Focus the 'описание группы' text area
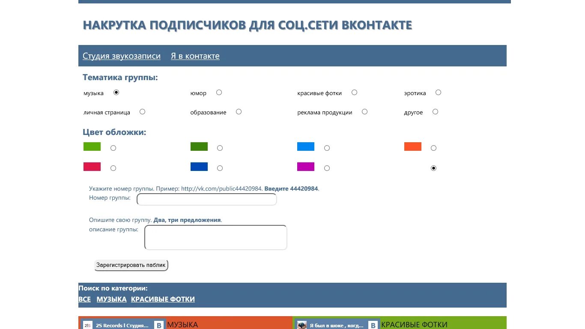This screenshot has height=329, width=585. tap(216, 237)
